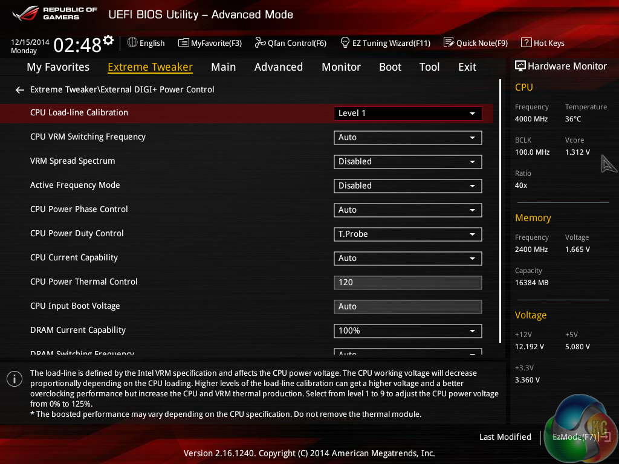Viewport: 619px width, 464px height.
Task: Click the +5V 5.080 V reading
Action: [x=577, y=346]
